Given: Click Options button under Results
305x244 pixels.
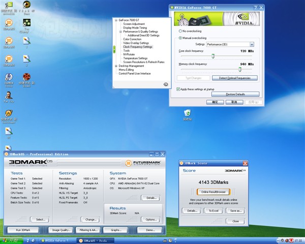Looking at the screenshot, I should pyautogui.click(x=150, y=220).
